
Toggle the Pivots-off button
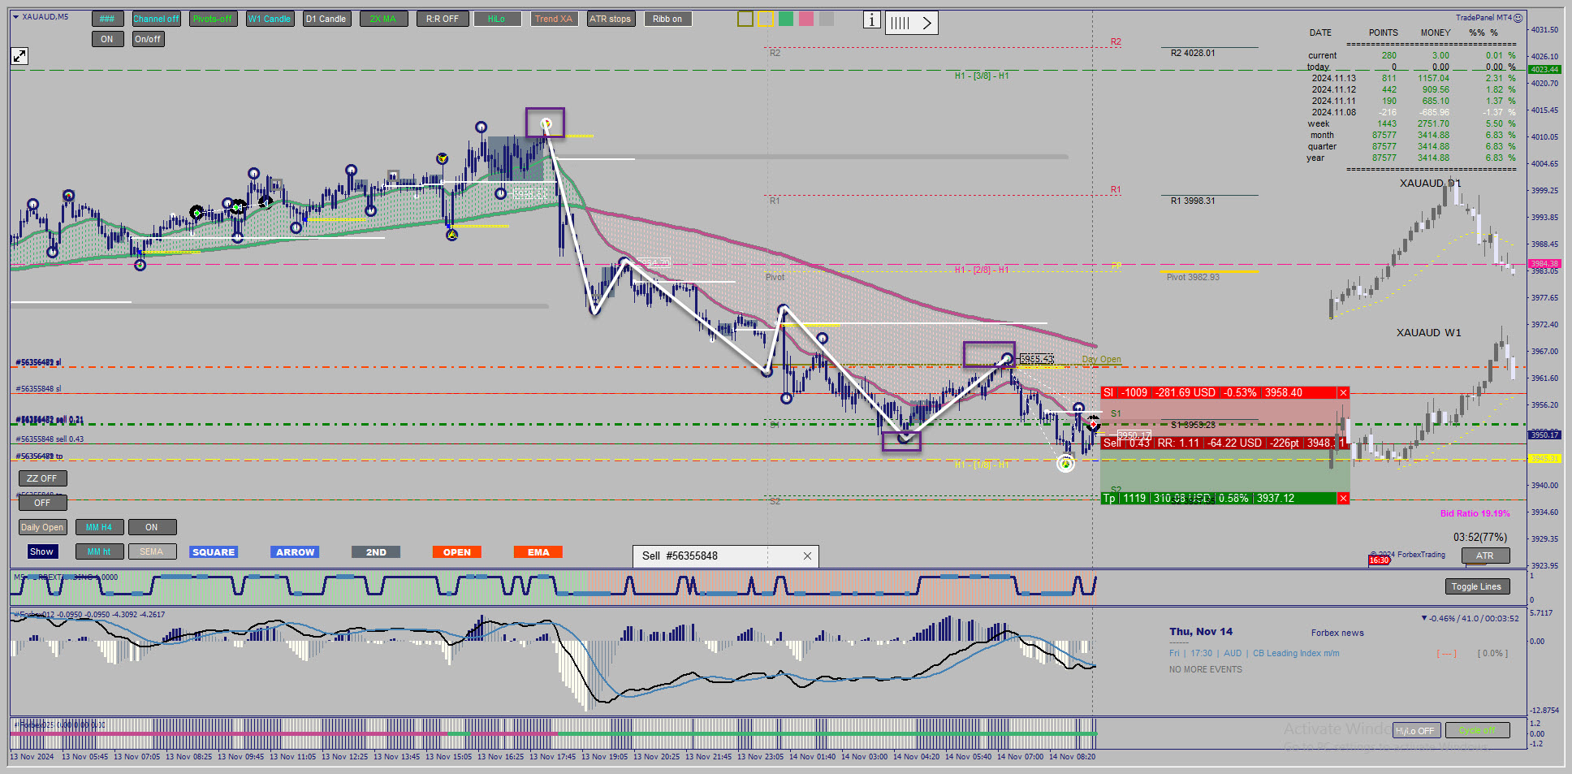pos(213,19)
